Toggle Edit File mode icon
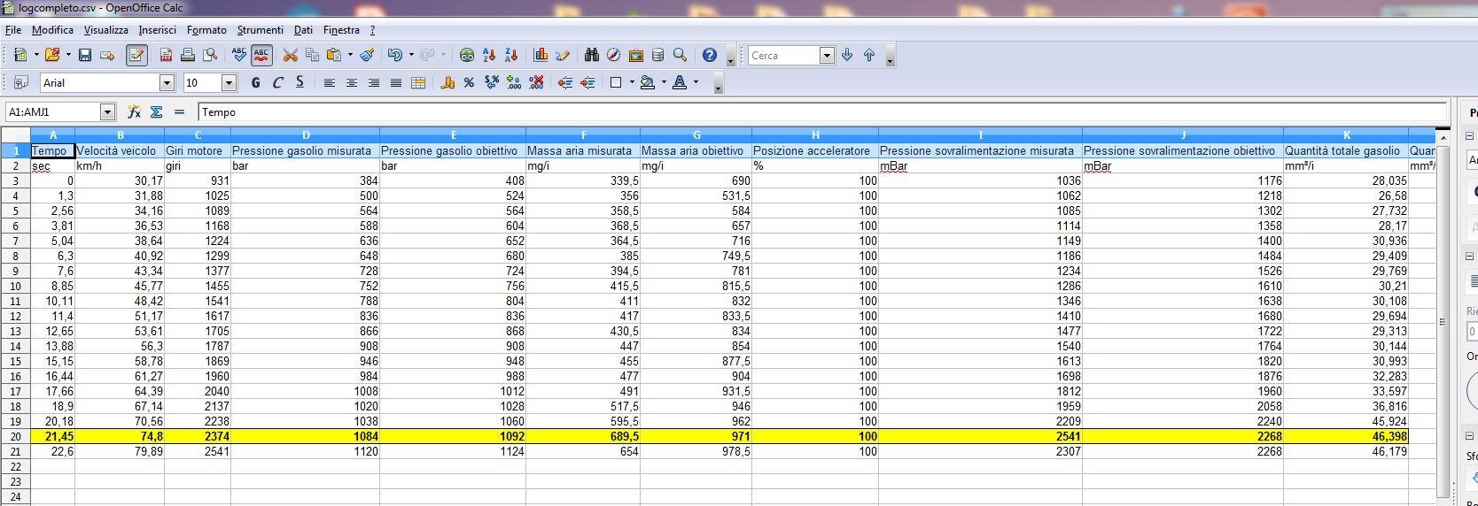 pos(136,55)
